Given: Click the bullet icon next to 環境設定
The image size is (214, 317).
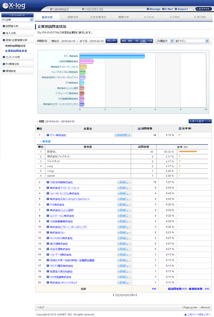Looking at the screenshot, I should pyautogui.click(x=4, y=71).
